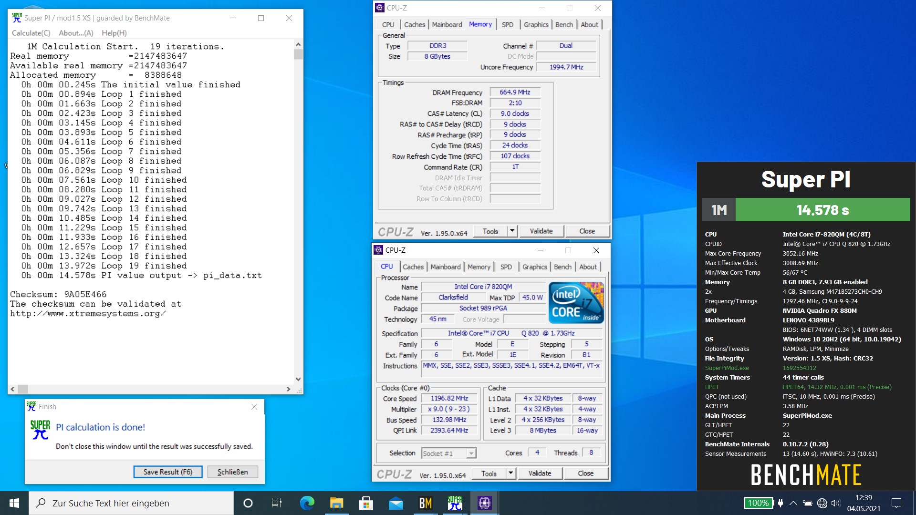The width and height of the screenshot is (916, 515).
Task: Click the 14.578 s result bar in BenchMate
Action: pyautogui.click(x=822, y=210)
